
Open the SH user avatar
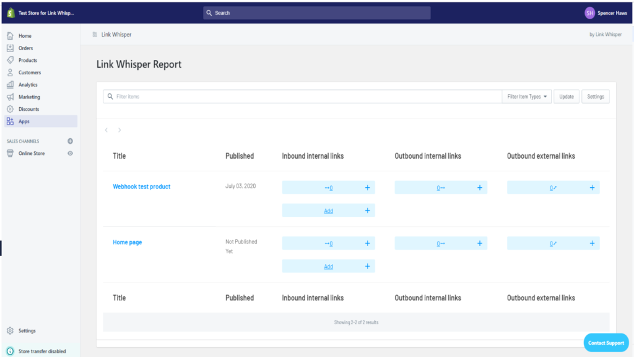tap(589, 13)
